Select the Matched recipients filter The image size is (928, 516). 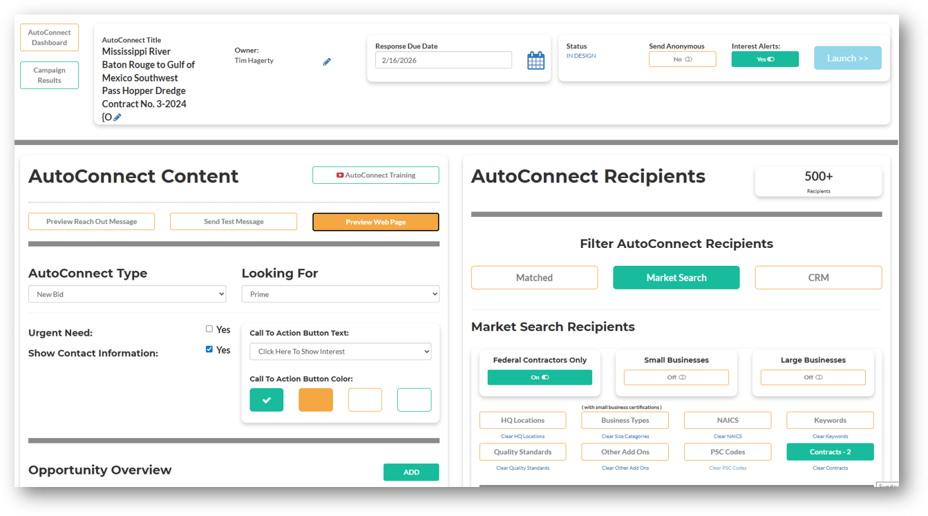534,277
